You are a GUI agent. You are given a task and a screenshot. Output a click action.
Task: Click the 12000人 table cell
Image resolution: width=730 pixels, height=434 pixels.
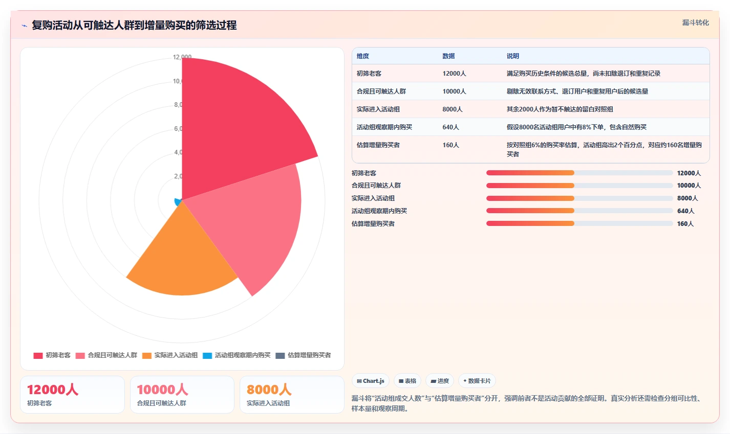click(x=455, y=74)
